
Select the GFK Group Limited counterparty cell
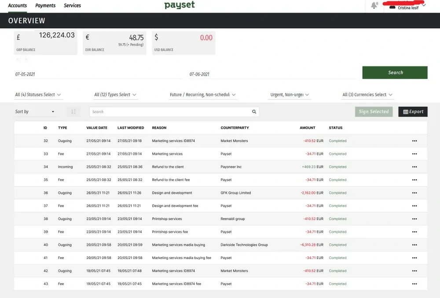coord(236,193)
